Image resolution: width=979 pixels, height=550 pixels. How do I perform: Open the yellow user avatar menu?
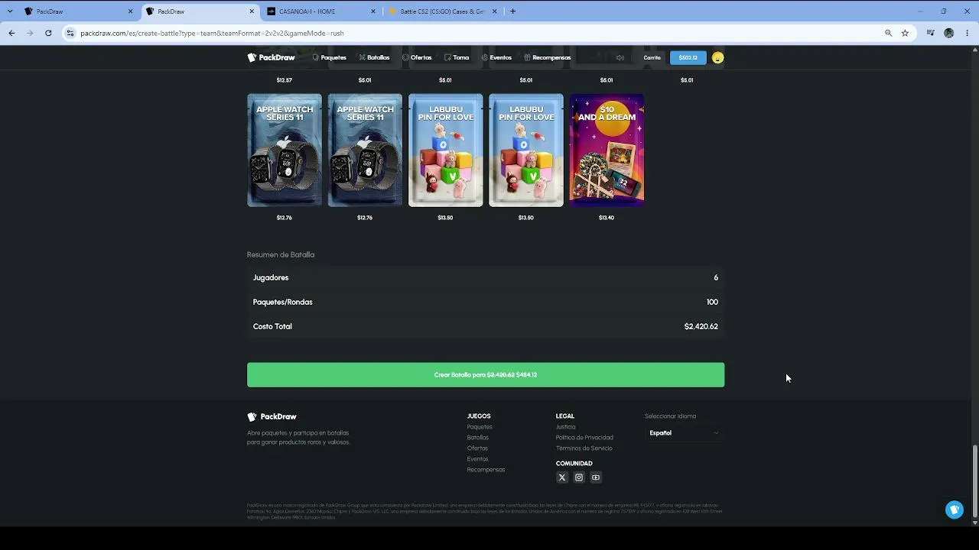coord(717,57)
